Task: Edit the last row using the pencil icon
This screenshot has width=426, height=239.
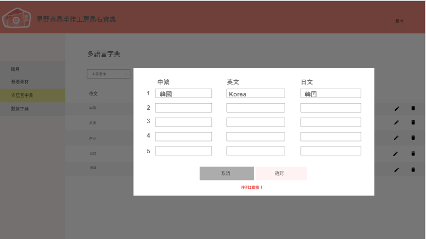Action: [x=396, y=169]
